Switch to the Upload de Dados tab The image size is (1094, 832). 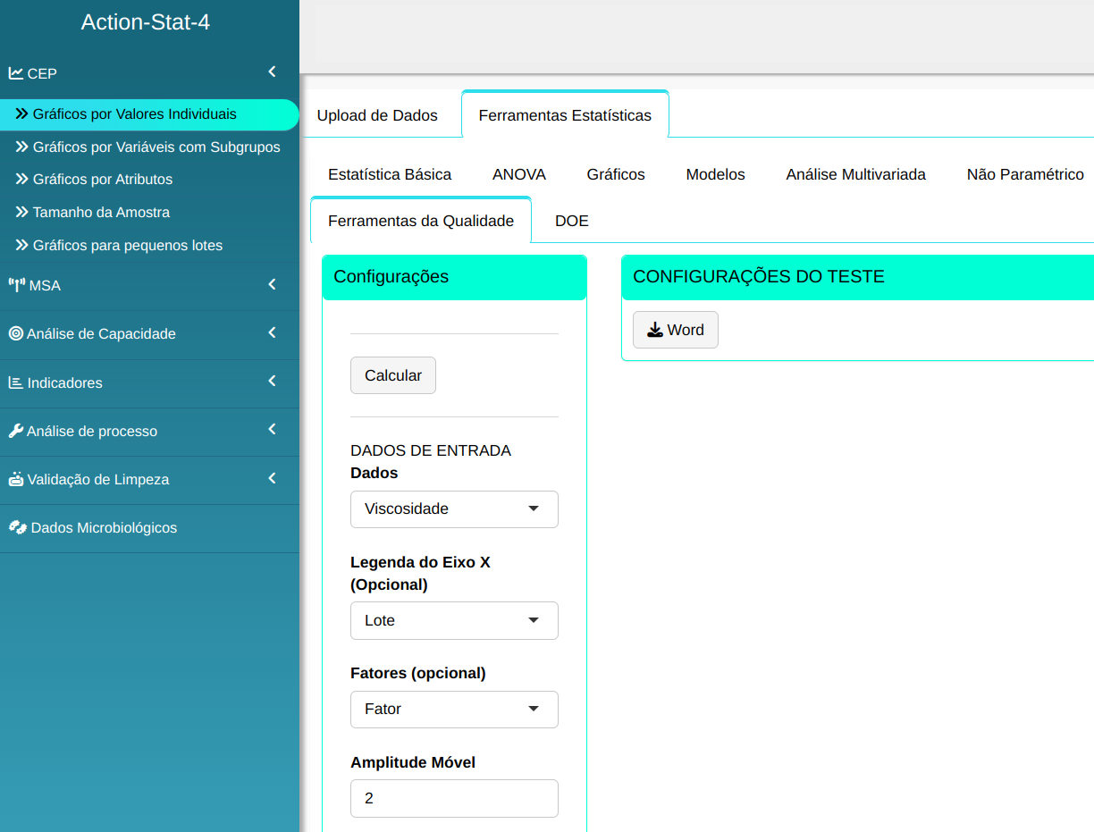377,115
